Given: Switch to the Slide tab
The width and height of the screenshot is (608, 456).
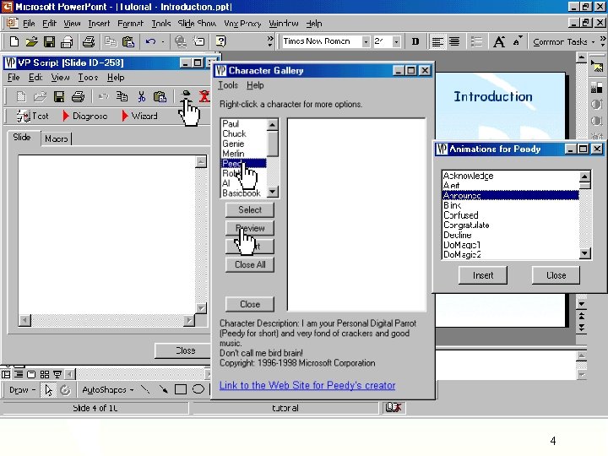Looking at the screenshot, I should (x=22, y=138).
